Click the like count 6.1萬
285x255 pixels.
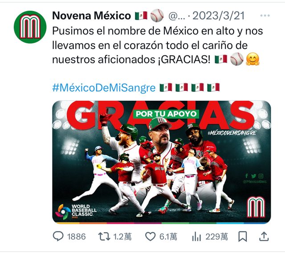pyautogui.click(x=168, y=237)
